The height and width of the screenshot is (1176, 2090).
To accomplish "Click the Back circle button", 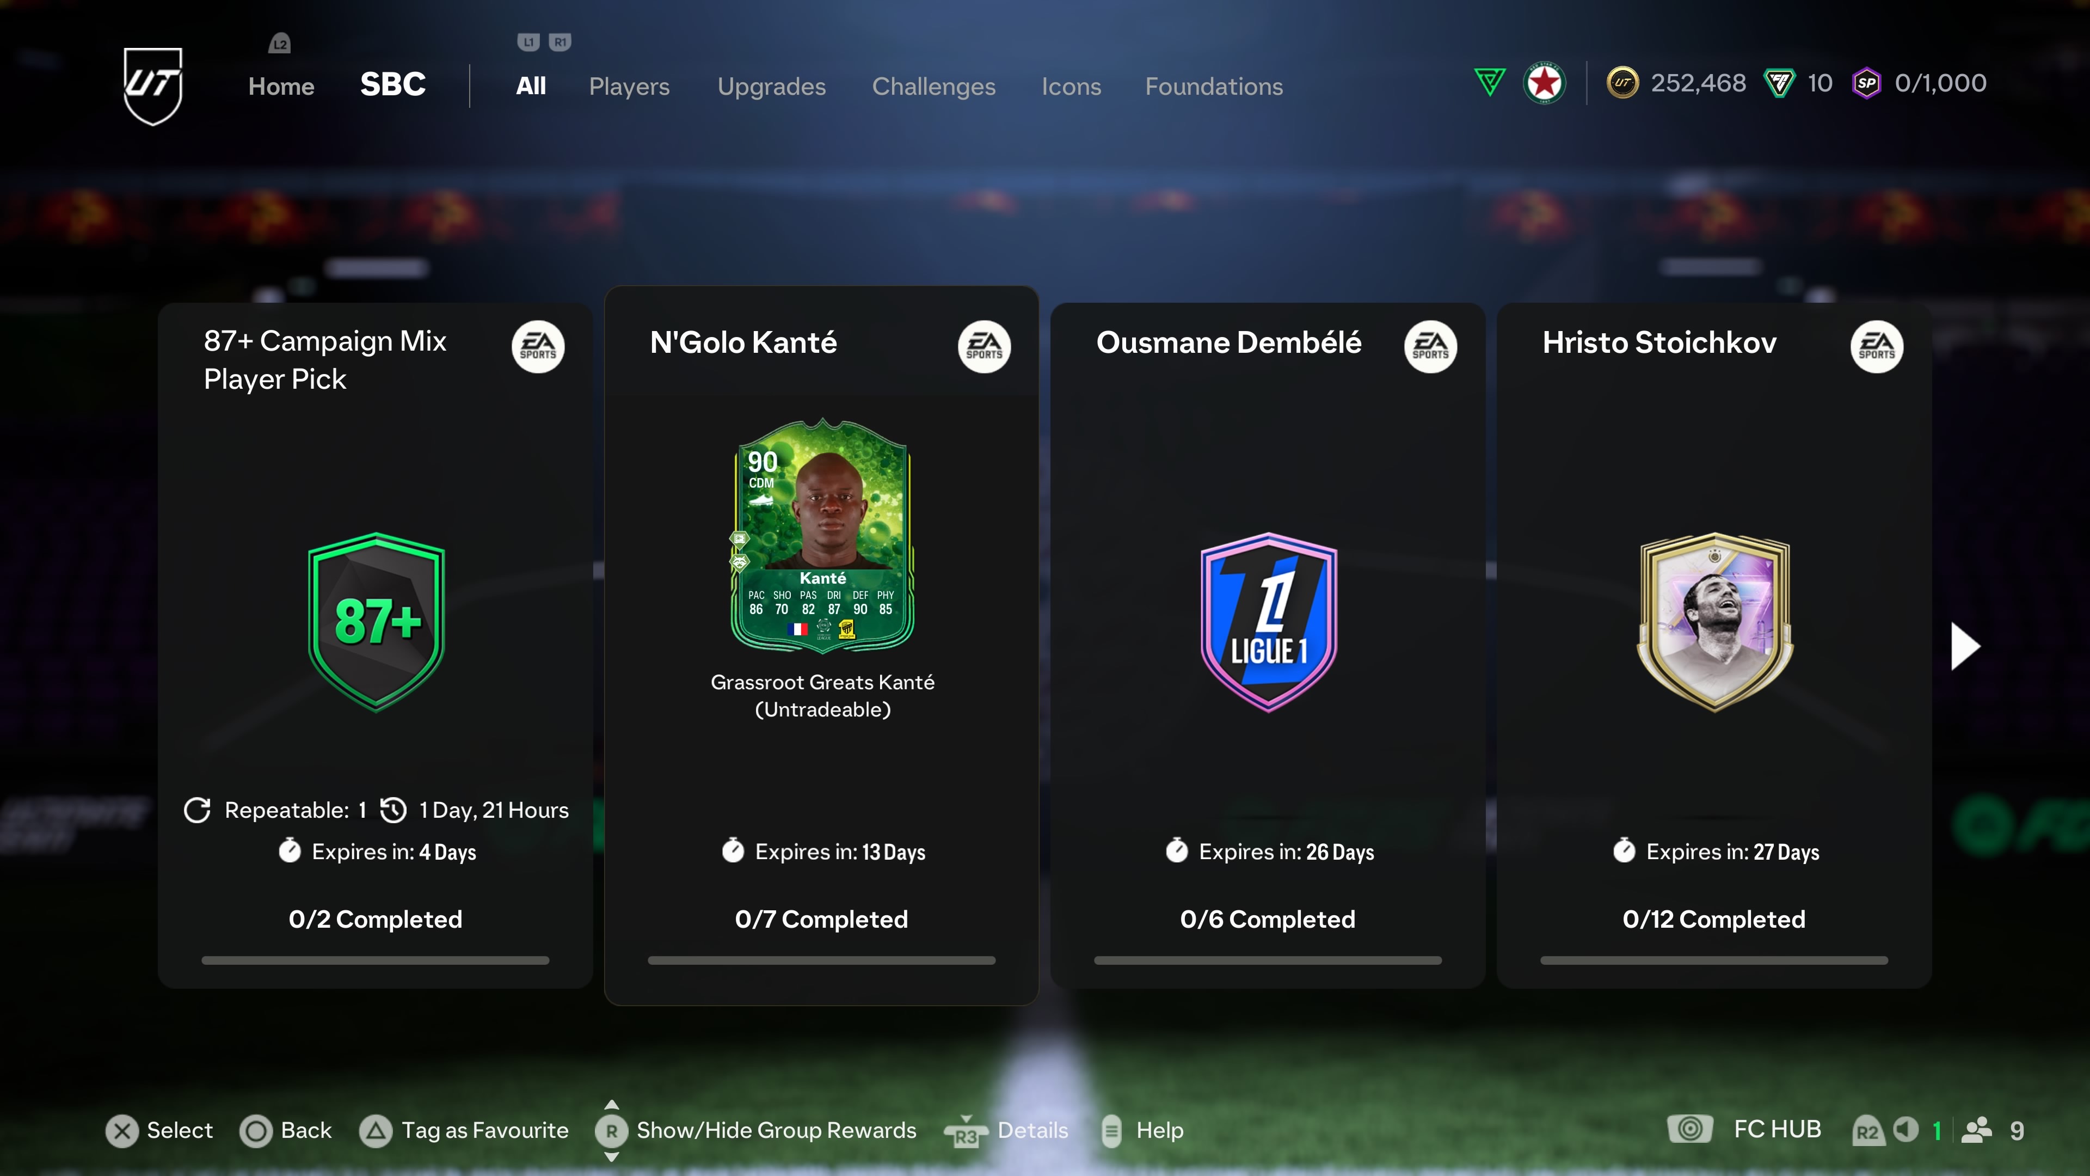I will pos(256,1131).
